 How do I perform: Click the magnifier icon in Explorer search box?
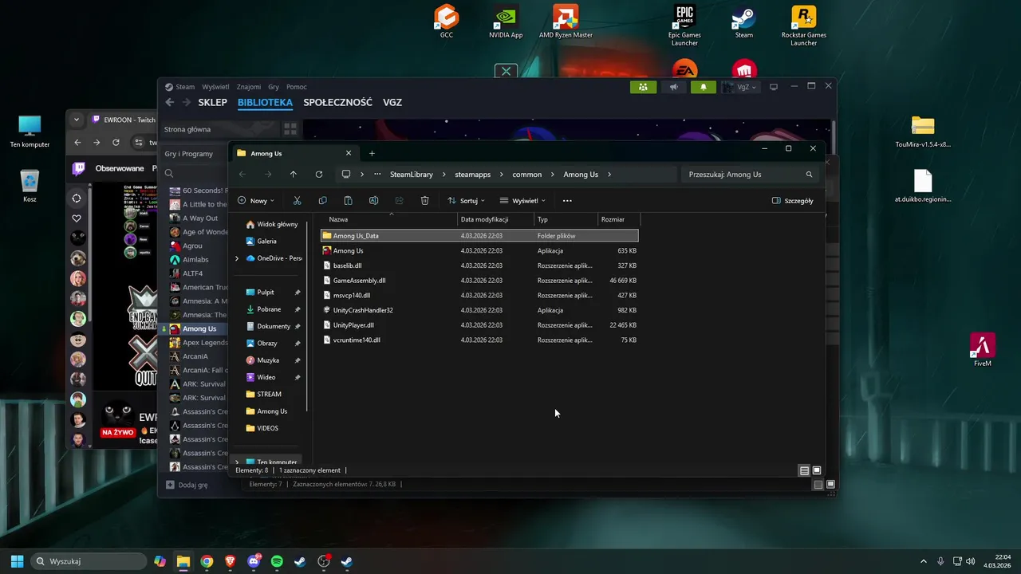809,175
